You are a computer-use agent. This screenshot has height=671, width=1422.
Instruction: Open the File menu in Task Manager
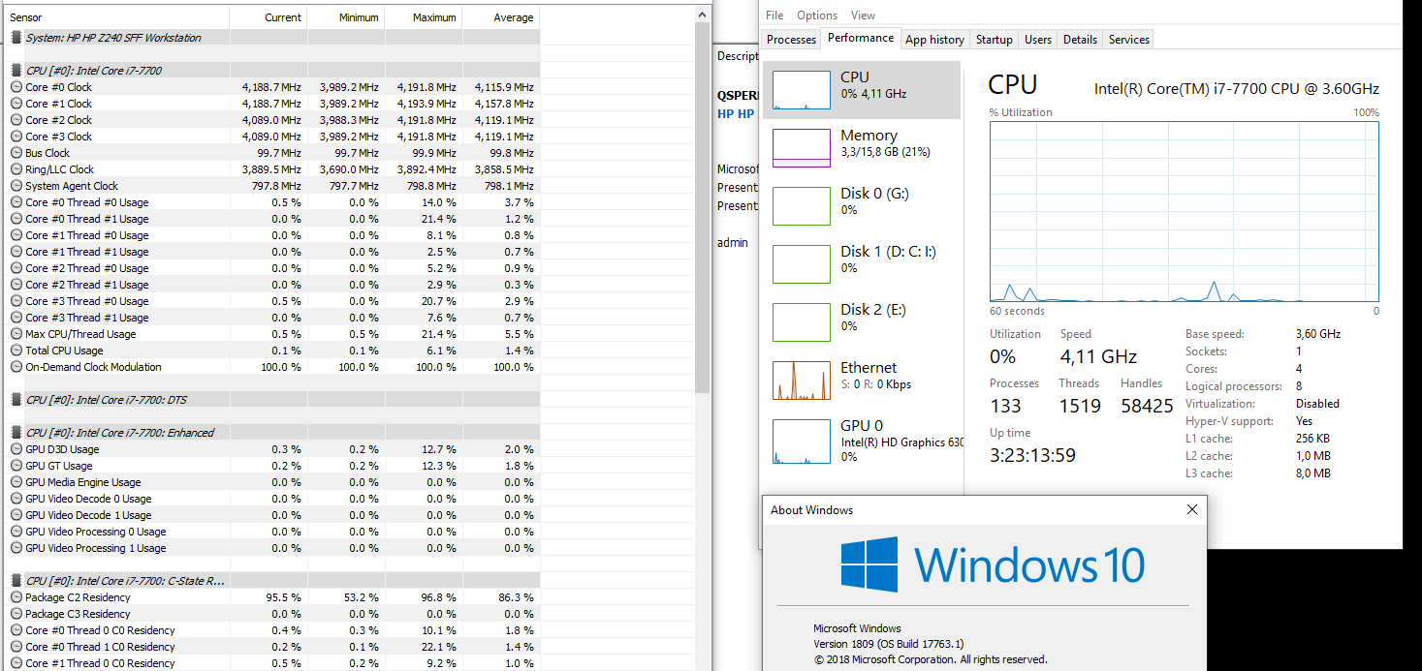[x=774, y=15]
